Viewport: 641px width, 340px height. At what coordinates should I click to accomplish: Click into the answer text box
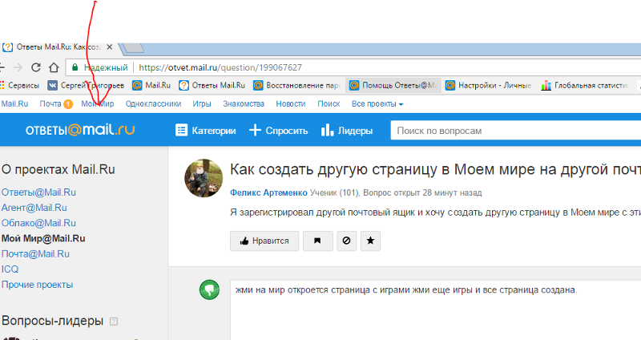pyautogui.click(x=435, y=310)
